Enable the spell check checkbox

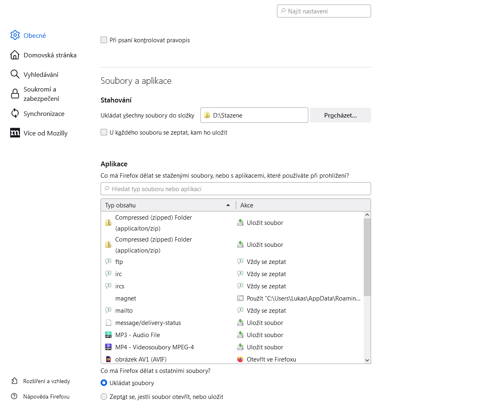point(104,40)
